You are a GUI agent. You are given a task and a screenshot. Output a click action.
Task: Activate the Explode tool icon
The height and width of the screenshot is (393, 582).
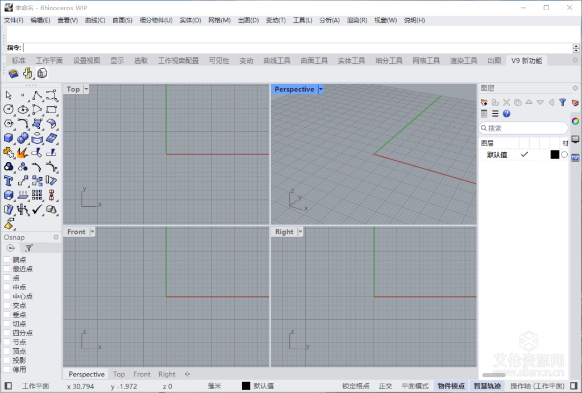tap(23, 152)
